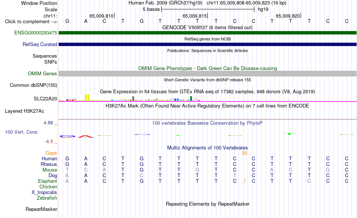
Task: Click the Sequences track label
Action: click(45, 56)
